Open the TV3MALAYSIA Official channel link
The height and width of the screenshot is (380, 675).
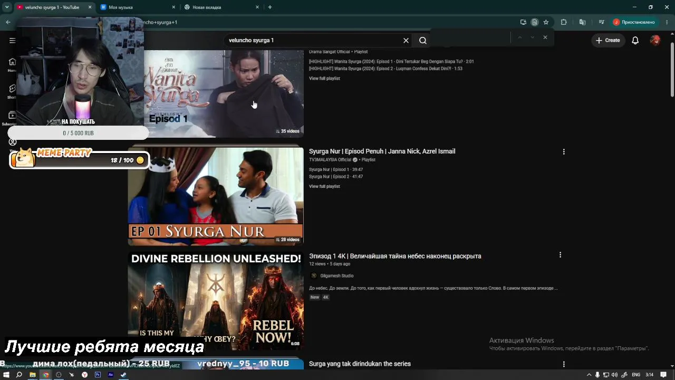click(x=330, y=160)
